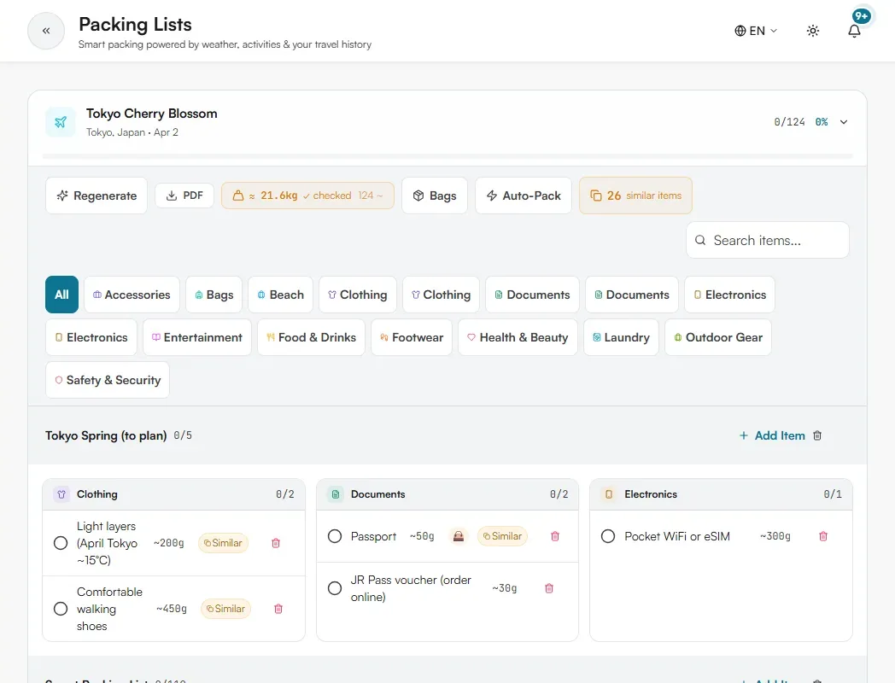The height and width of the screenshot is (683, 895).
Task: Click the ~300g weight of Pocket WiFi
Action: pyautogui.click(x=775, y=536)
